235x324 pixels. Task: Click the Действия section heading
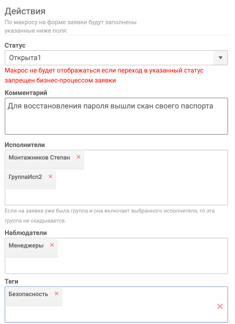click(25, 11)
